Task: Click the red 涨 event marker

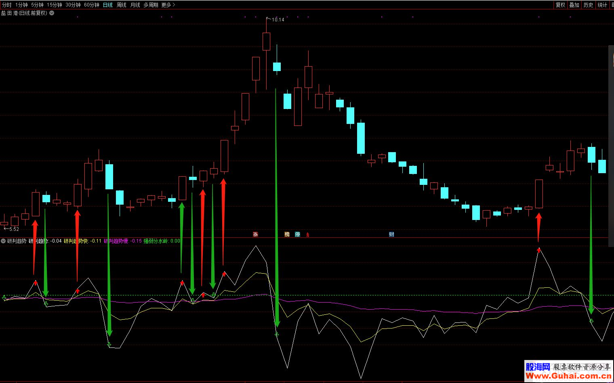Action: tap(255, 234)
